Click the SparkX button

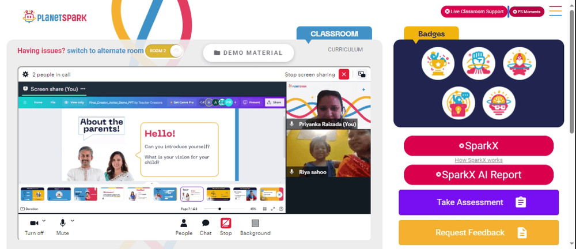coord(479,146)
